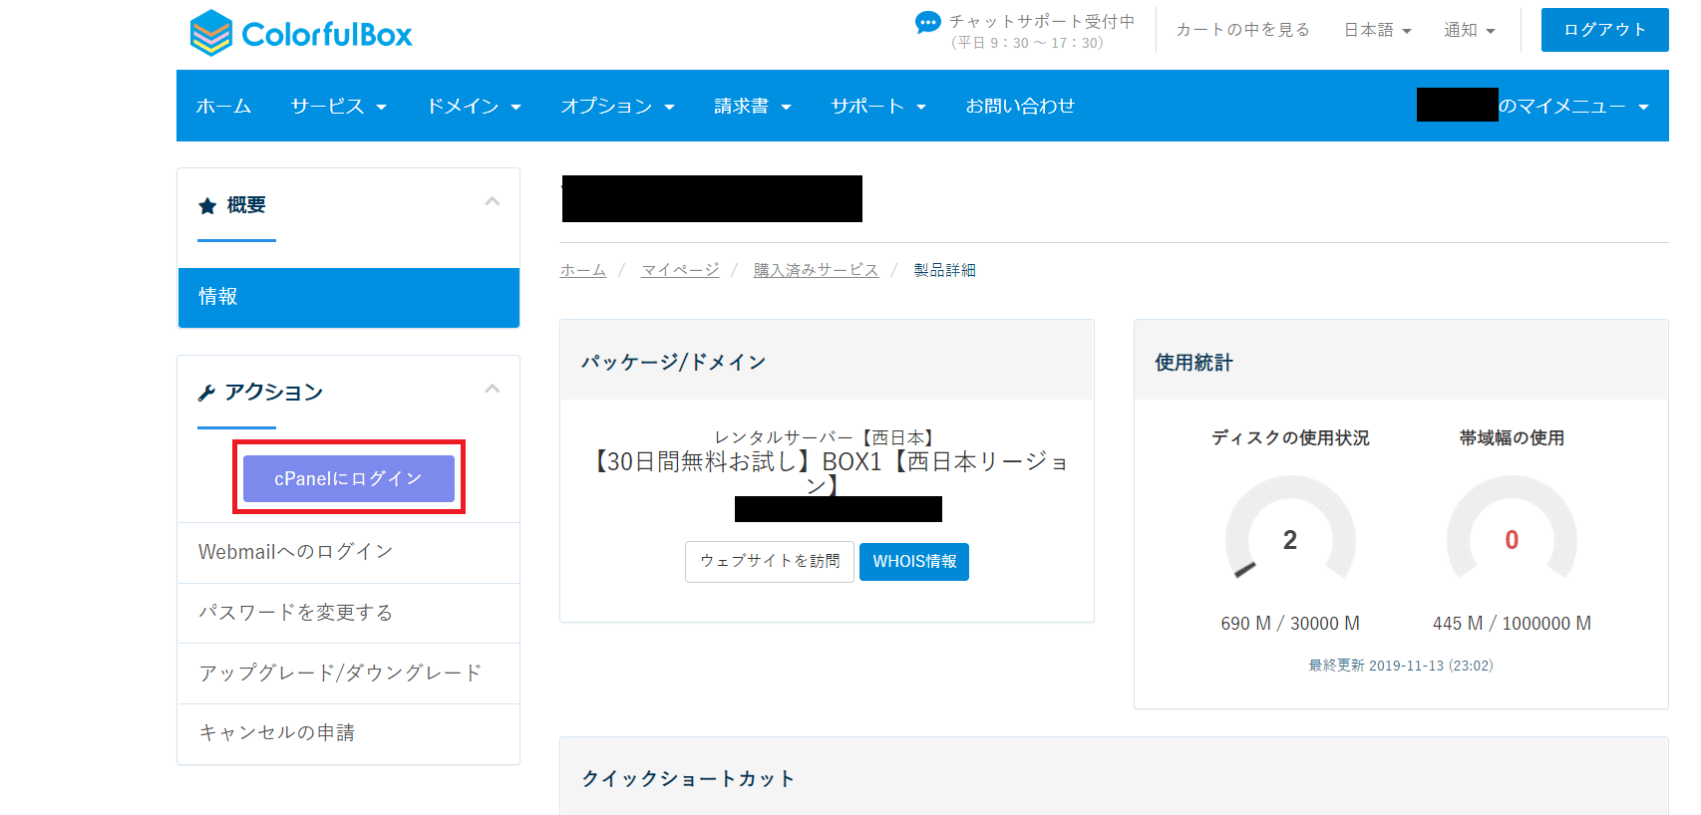Image resolution: width=1701 pixels, height=815 pixels.
Task: Collapse the アクション panel with chevron
Action: (x=492, y=390)
